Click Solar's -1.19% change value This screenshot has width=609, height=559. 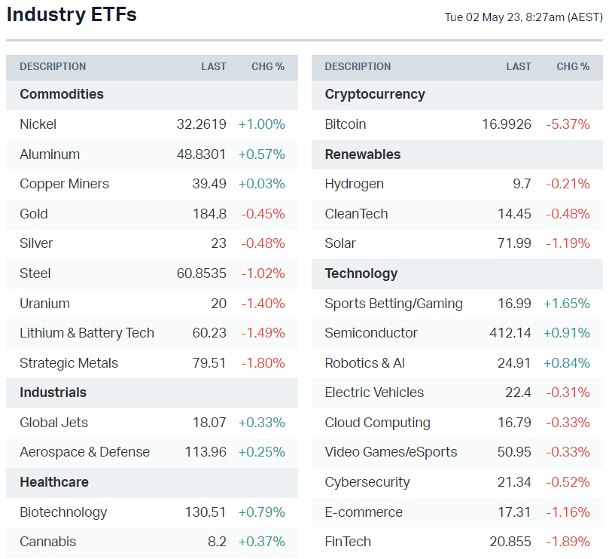568,243
